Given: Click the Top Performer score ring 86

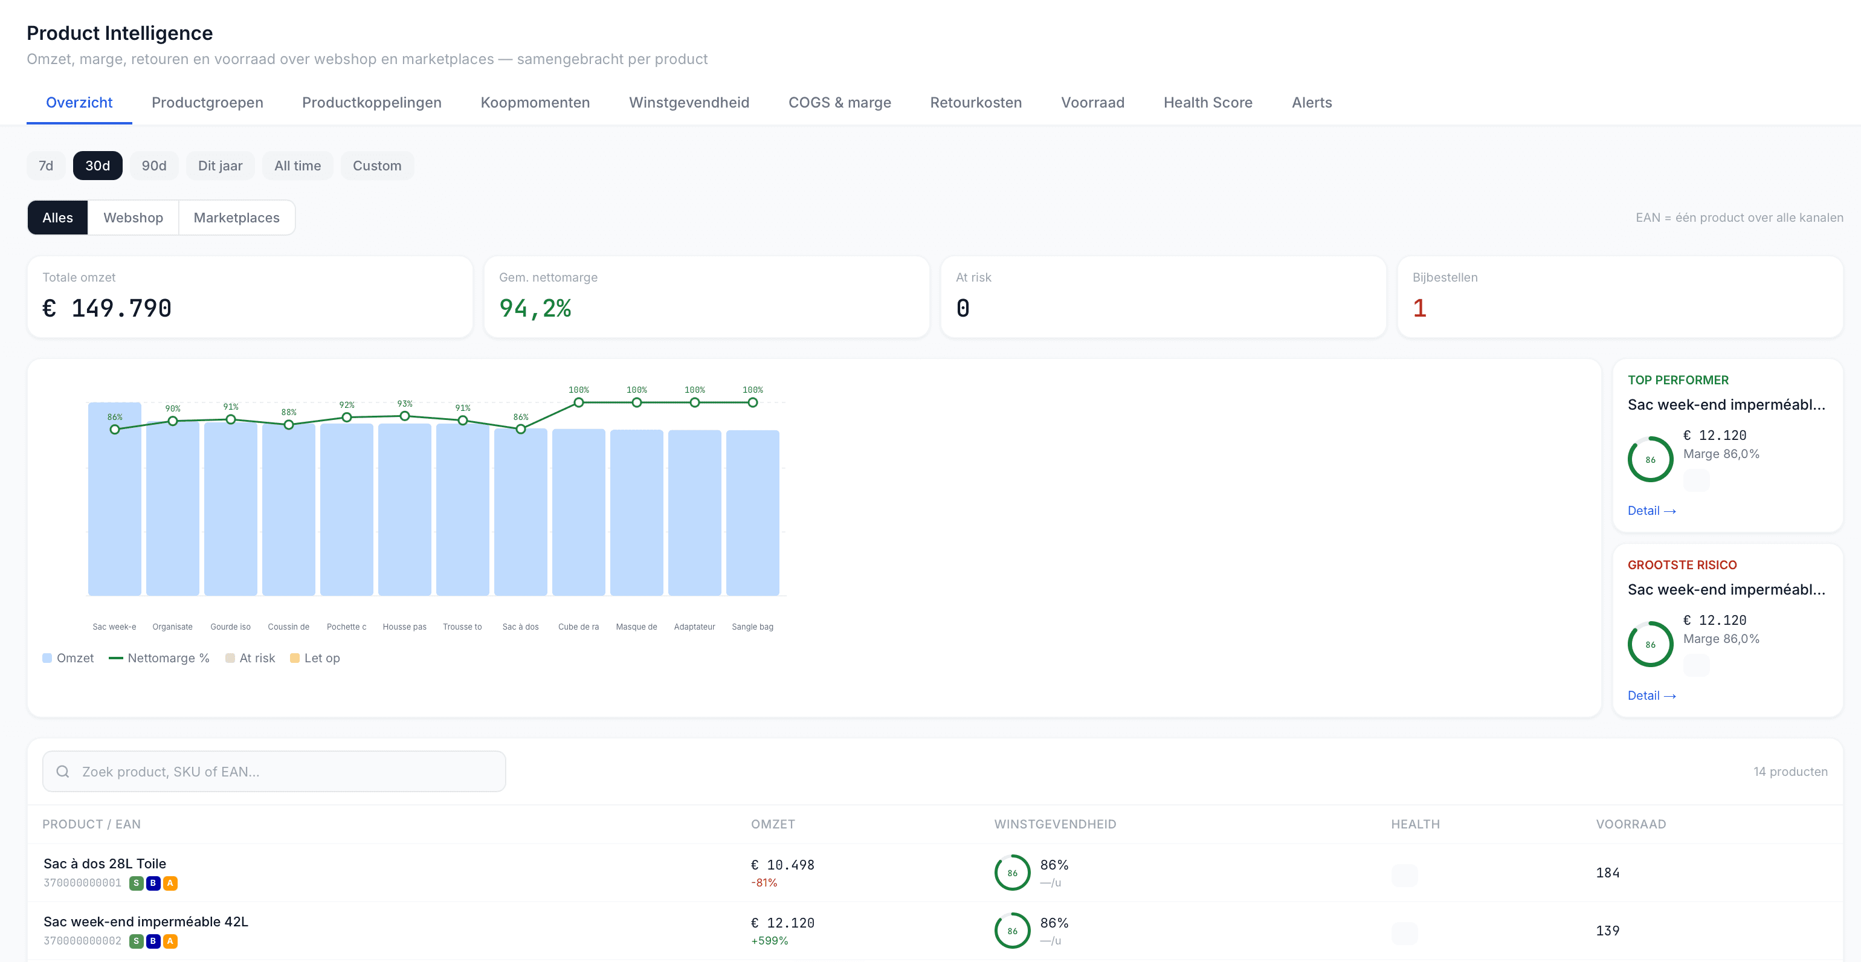Looking at the screenshot, I should [1650, 459].
